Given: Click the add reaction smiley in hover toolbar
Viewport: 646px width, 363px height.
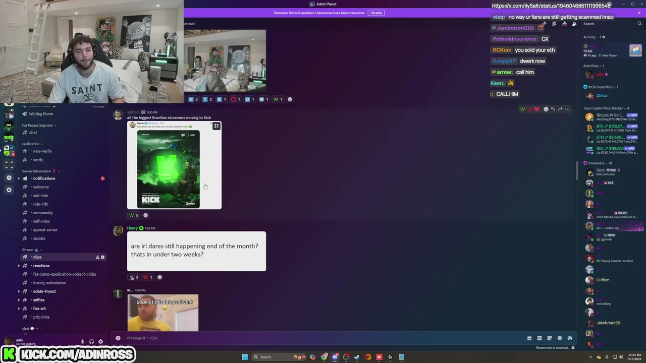Looking at the screenshot, I should click(x=546, y=109).
